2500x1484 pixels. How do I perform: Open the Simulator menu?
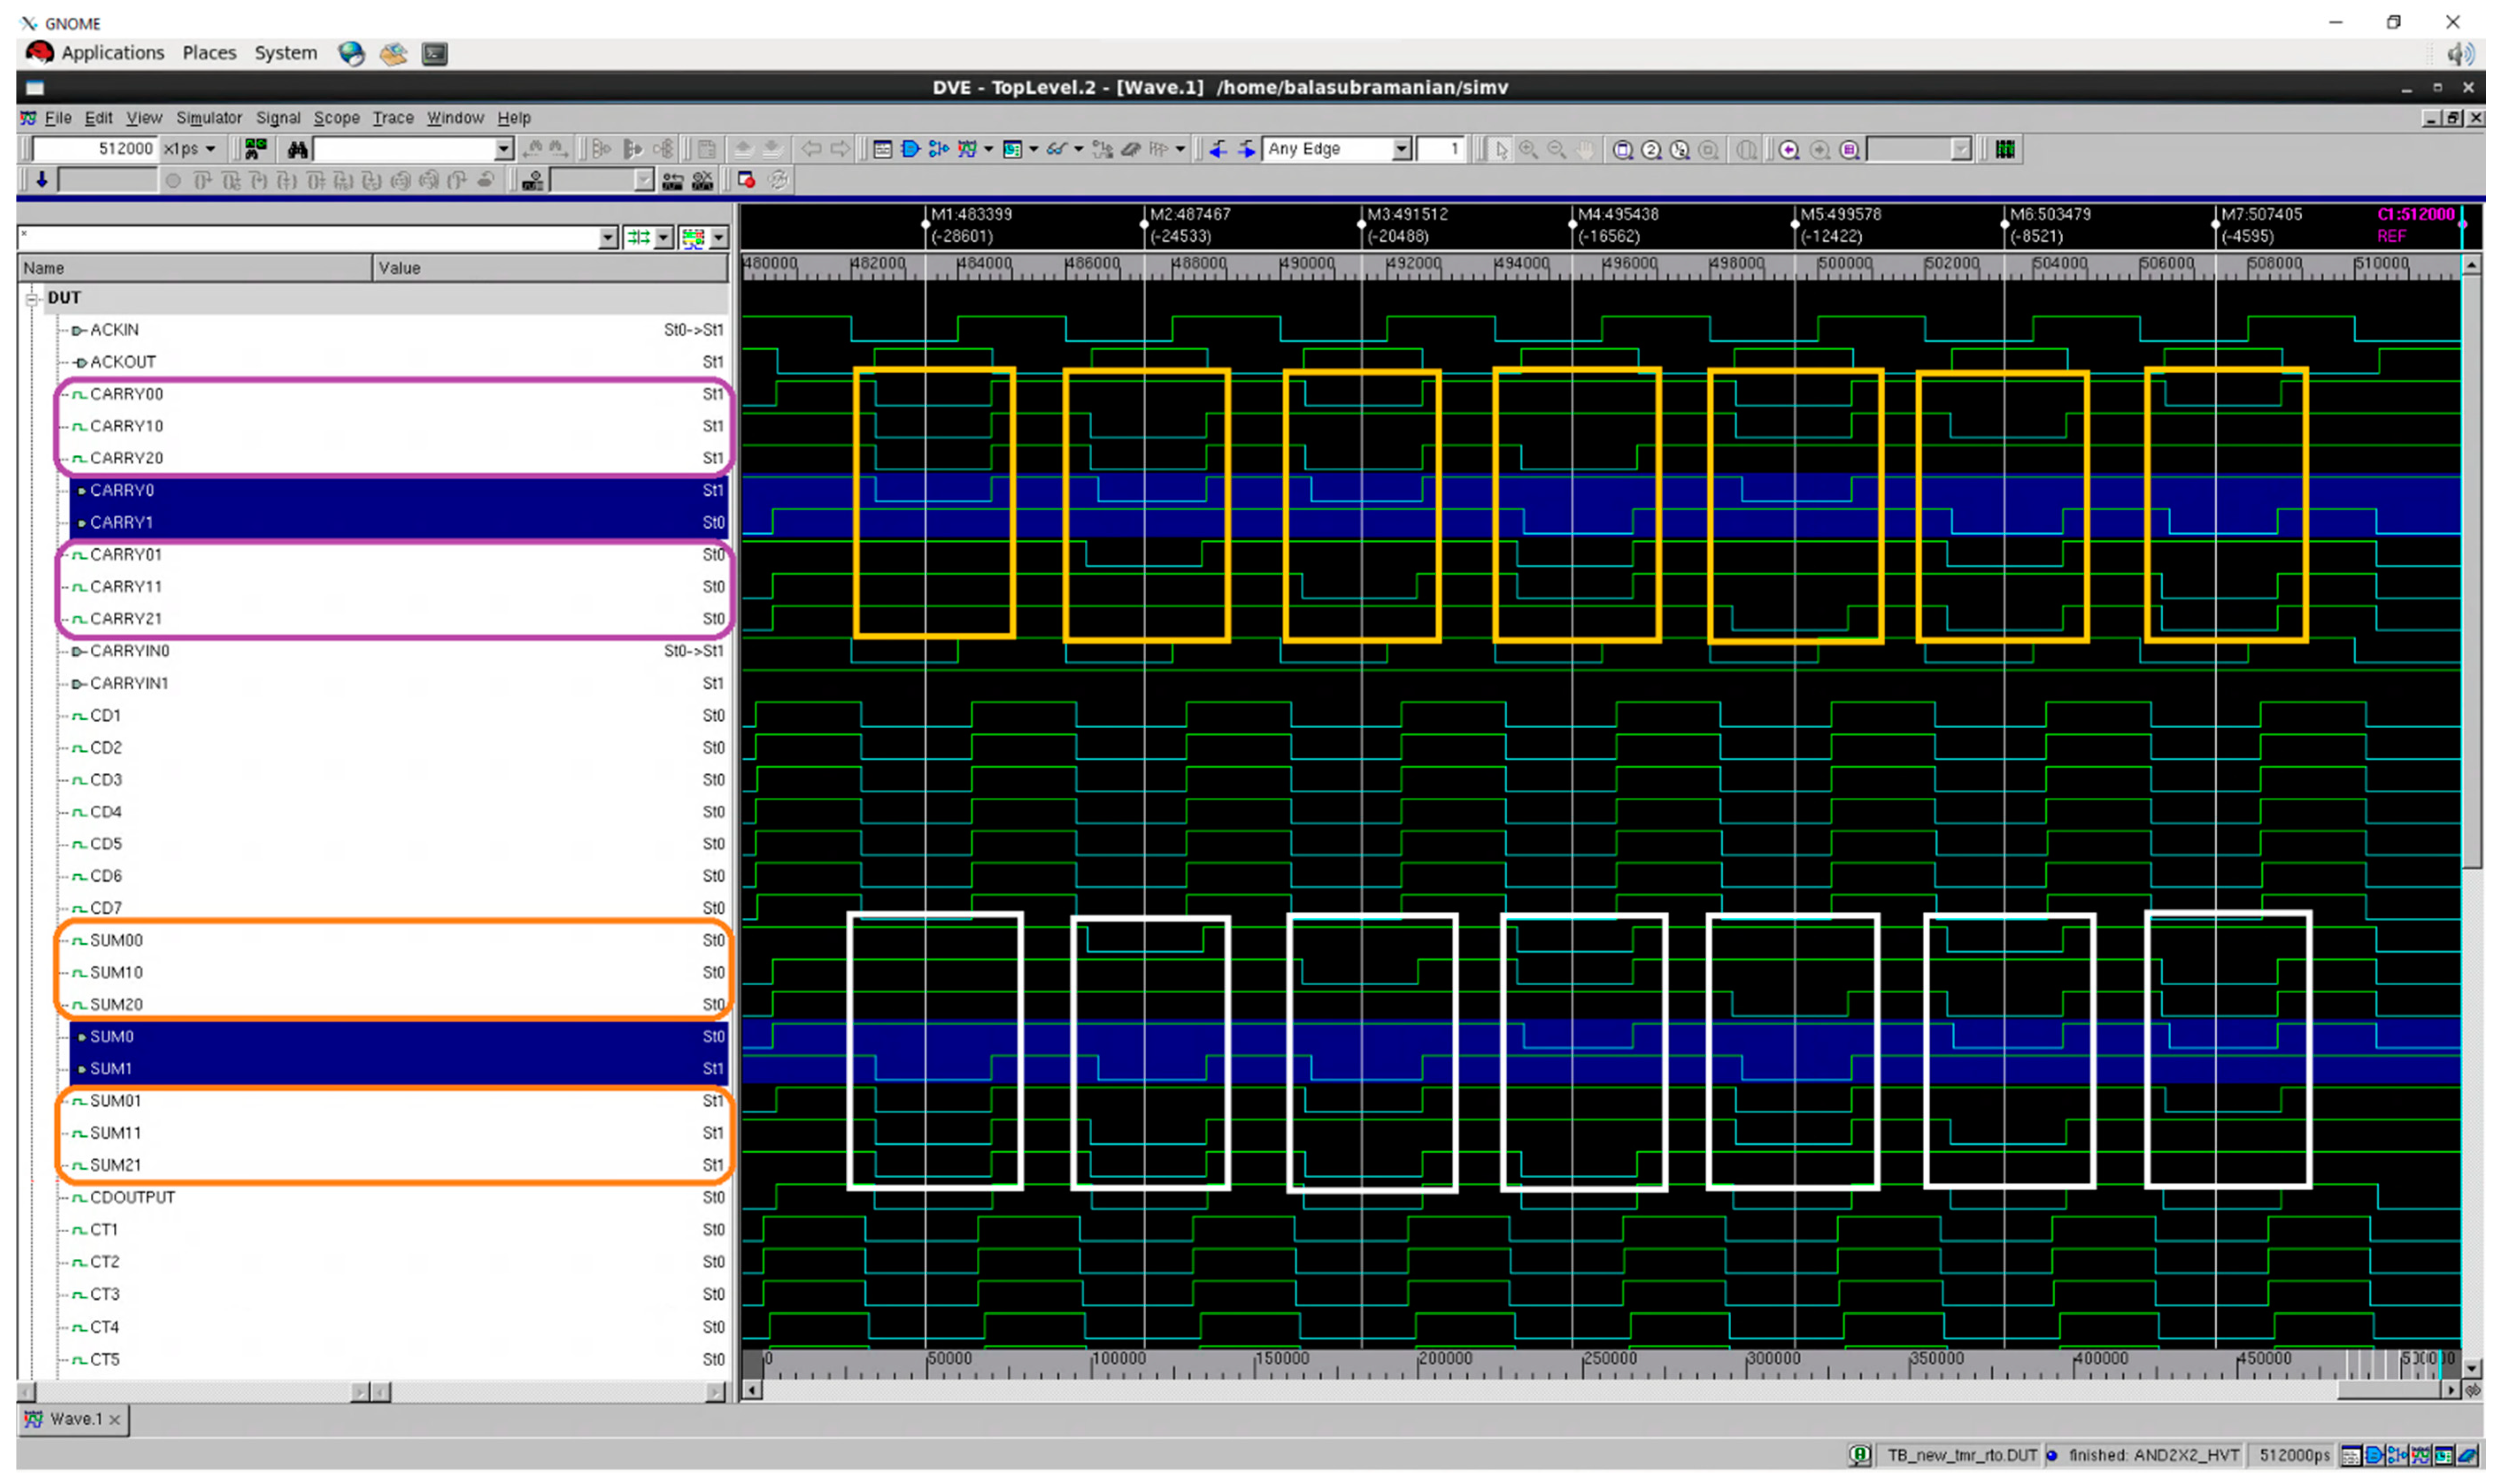coord(208,118)
